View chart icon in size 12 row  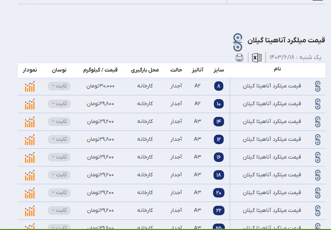click(x=30, y=140)
